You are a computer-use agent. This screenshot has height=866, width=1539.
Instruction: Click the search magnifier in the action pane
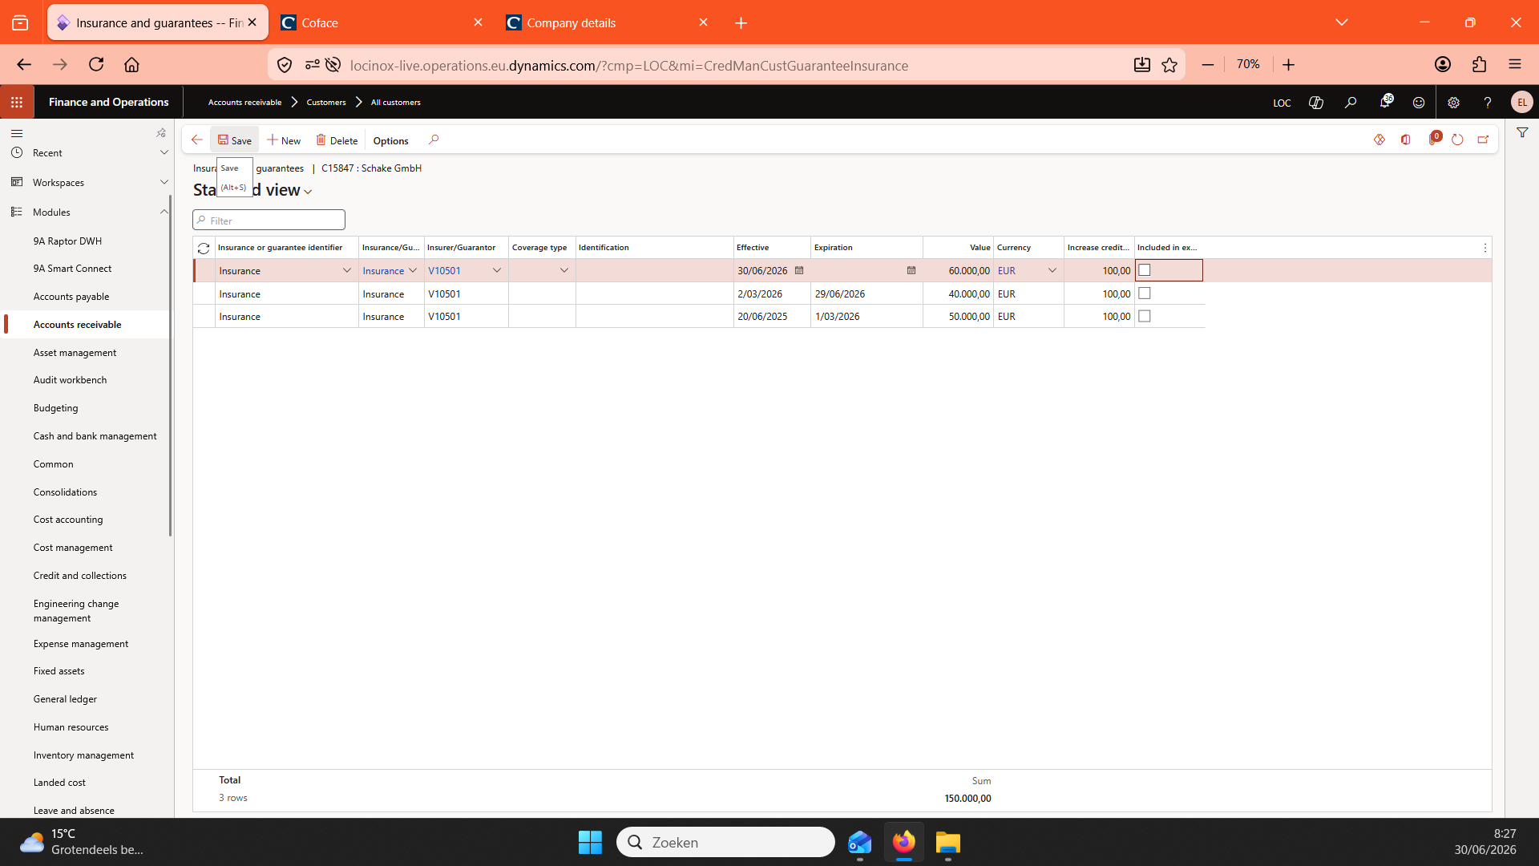click(x=434, y=140)
